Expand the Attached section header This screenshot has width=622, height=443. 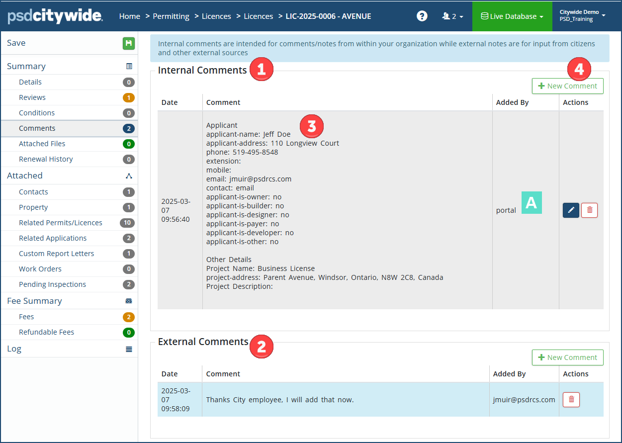tap(69, 176)
